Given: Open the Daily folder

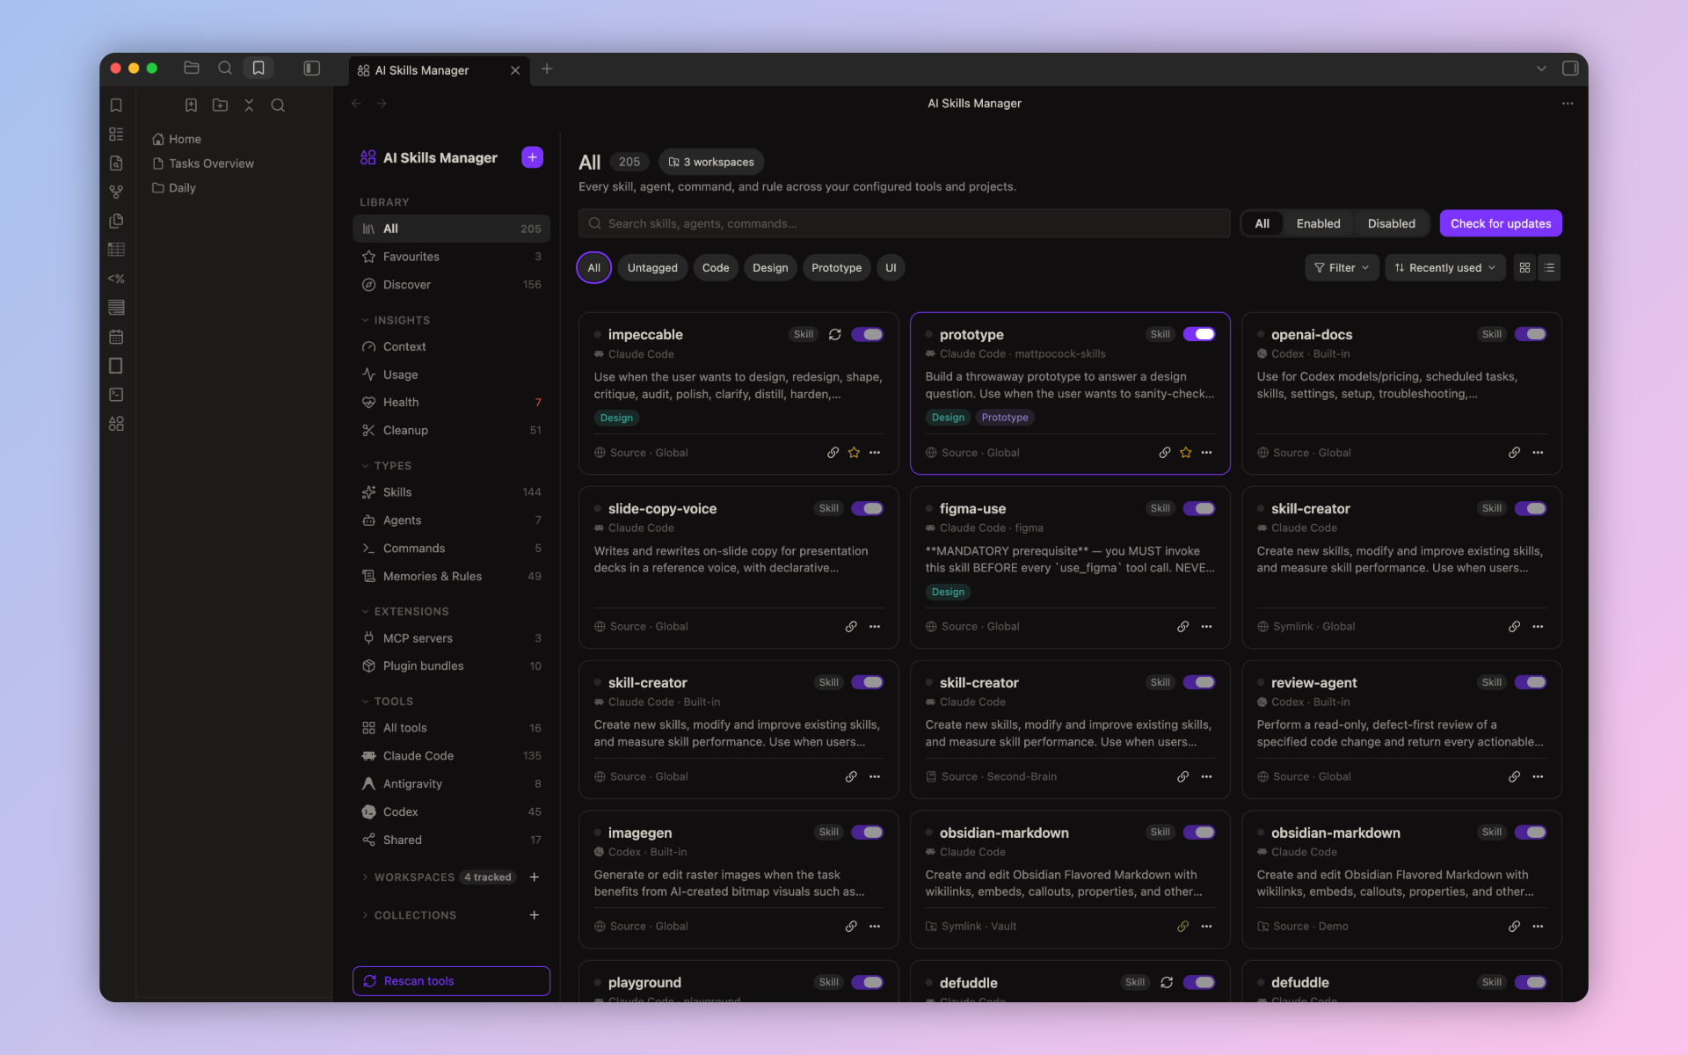Looking at the screenshot, I should (x=182, y=188).
